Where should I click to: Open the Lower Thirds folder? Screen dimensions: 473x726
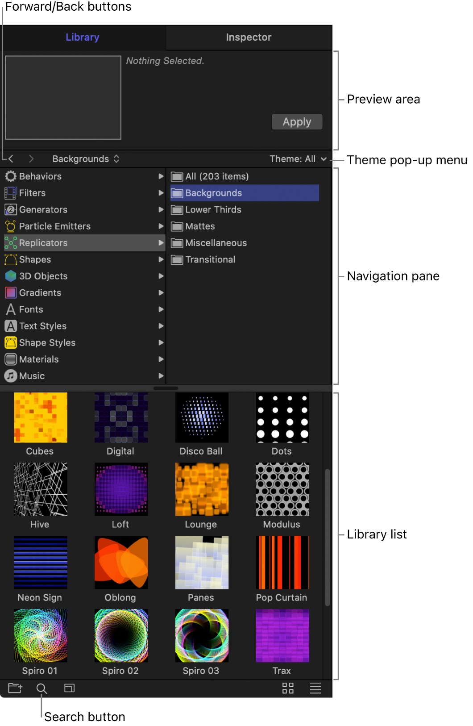pyautogui.click(x=213, y=210)
